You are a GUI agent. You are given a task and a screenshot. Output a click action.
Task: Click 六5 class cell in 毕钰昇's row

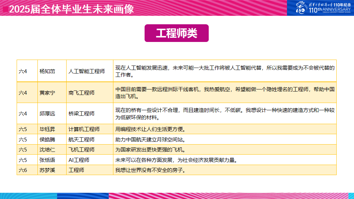tap(27, 129)
